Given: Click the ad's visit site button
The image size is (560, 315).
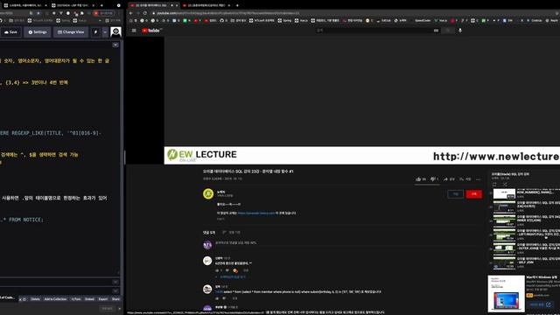Looking at the screenshot, I should coord(540,304).
